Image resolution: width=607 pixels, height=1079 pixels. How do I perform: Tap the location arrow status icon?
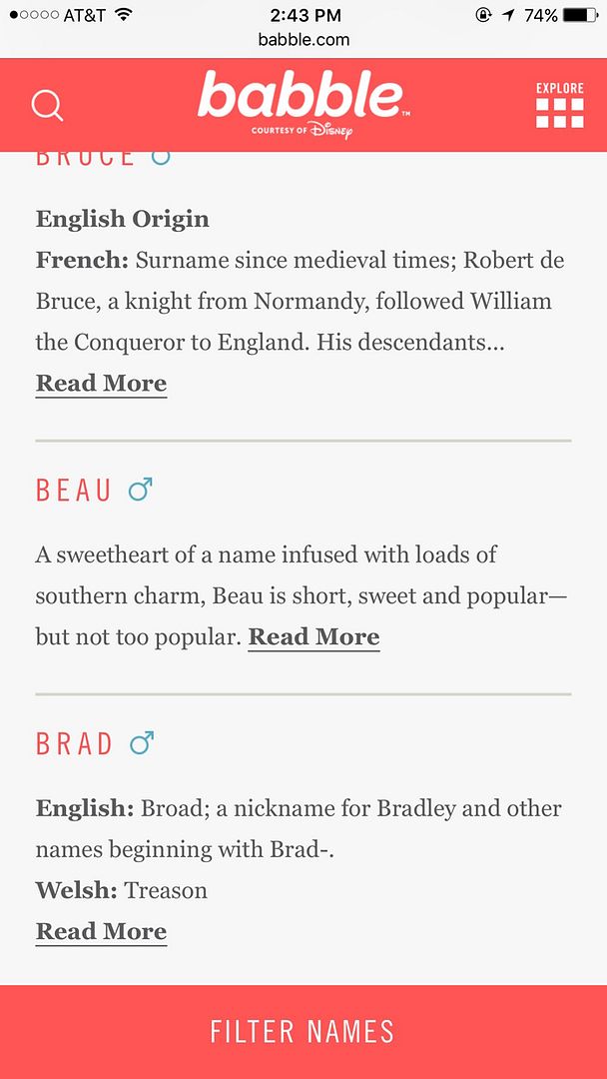coord(509,15)
